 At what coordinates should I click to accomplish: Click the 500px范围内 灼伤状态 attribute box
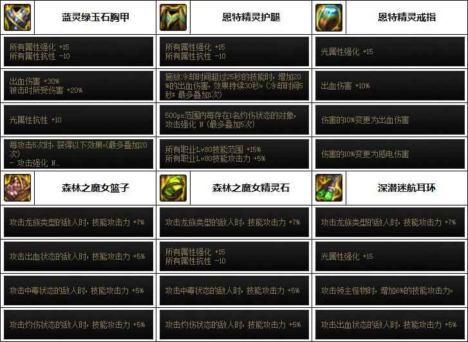click(x=234, y=120)
